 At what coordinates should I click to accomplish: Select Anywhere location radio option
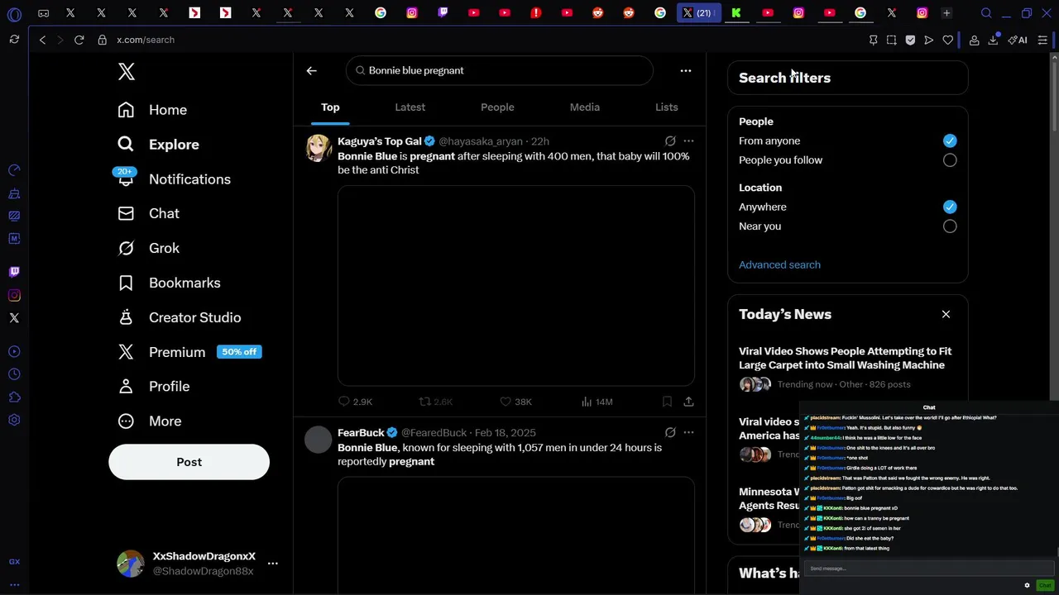coord(950,207)
